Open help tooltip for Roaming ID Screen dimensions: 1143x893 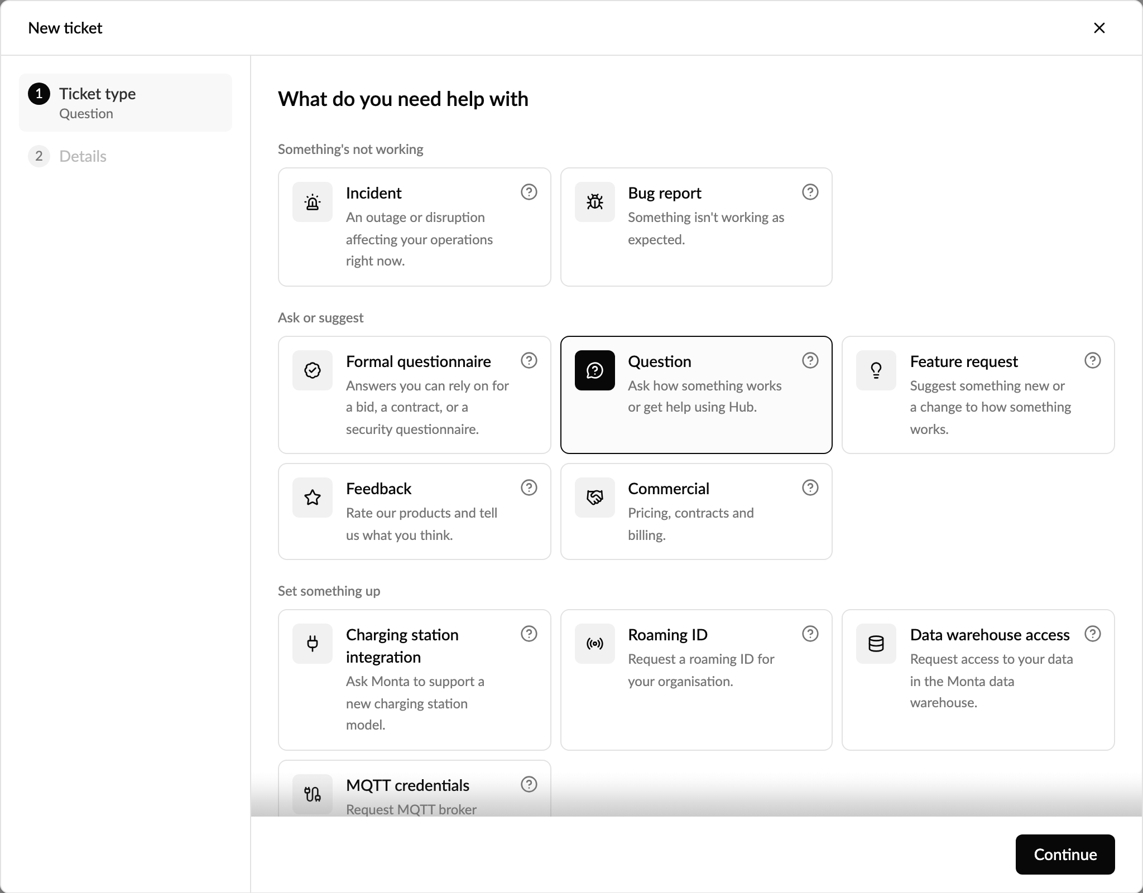810,634
